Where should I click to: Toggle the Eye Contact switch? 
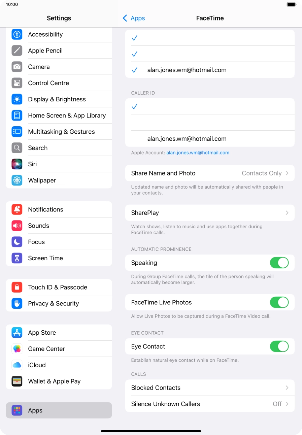279,346
